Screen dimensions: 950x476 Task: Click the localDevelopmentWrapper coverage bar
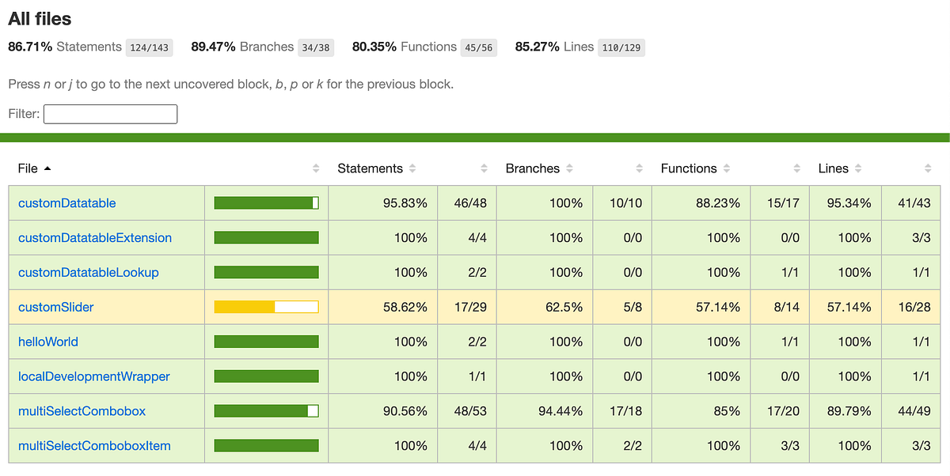pos(266,377)
